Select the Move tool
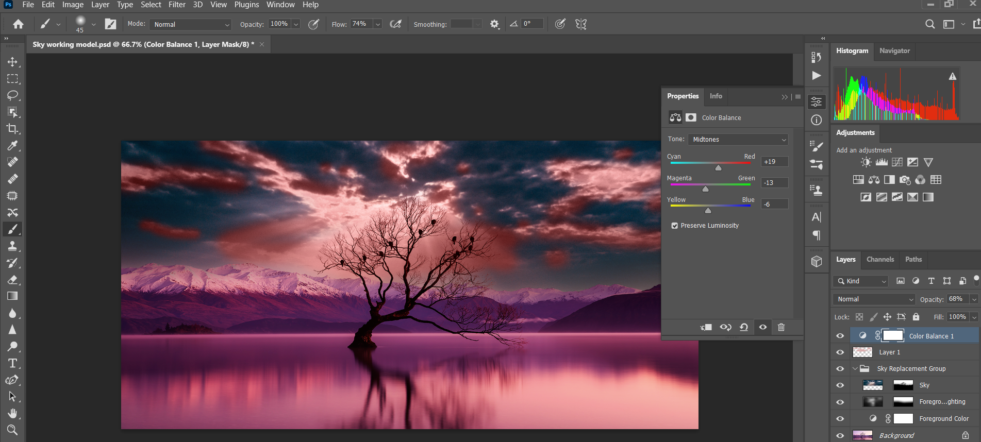981x442 pixels. [x=12, y=62]
